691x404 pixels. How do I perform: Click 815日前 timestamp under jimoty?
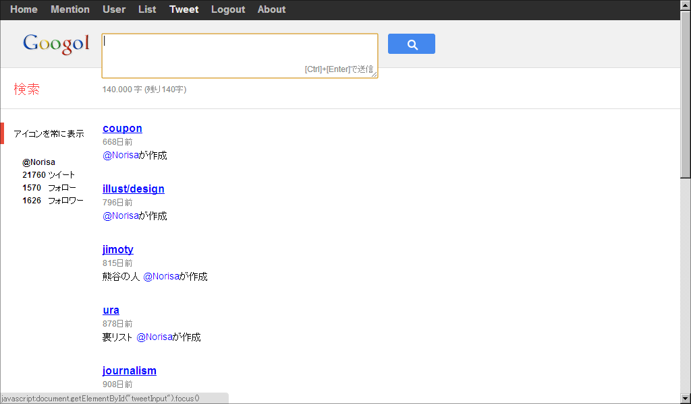[x=117, y=263]
